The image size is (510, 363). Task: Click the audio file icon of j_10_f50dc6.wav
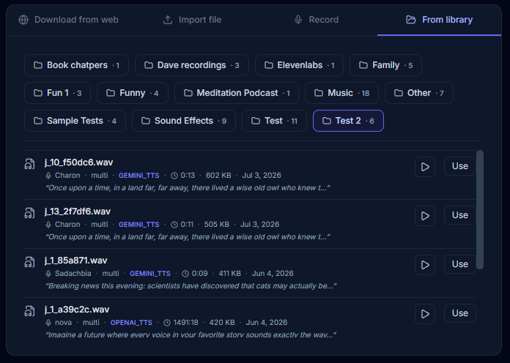[29, 164]
